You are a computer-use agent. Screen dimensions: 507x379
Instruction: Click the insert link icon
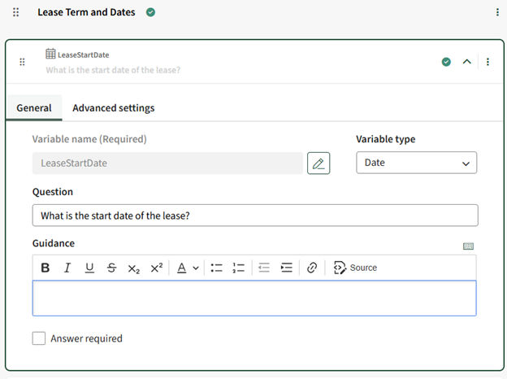point(312,268)
